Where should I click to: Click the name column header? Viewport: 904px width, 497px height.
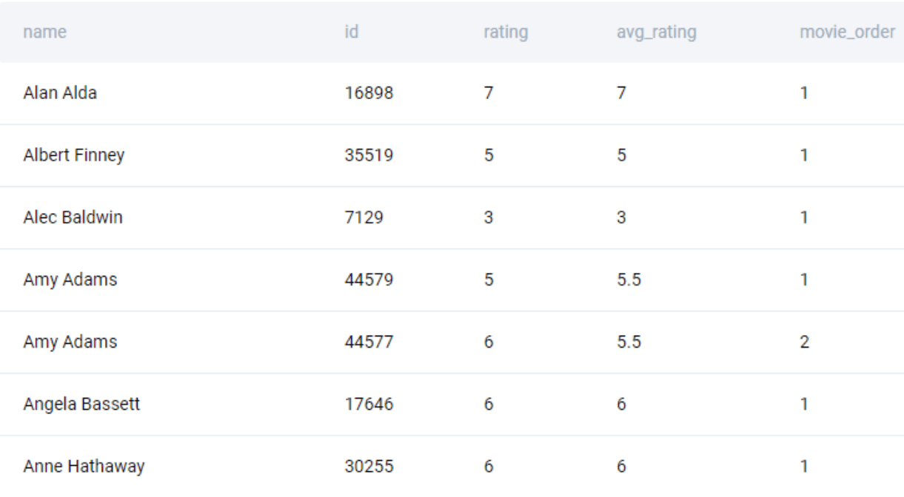pyautogui.click(x=44, y=33)
